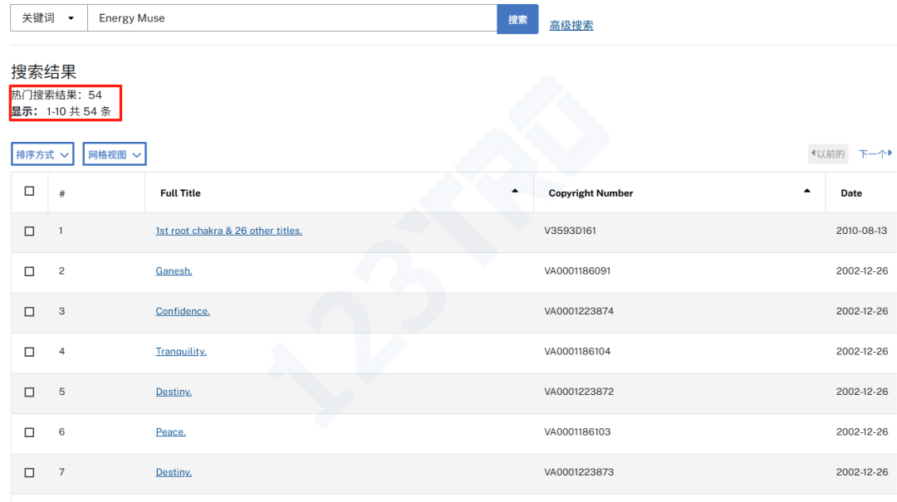Select copyright number VA0001186103

(577, 431)
